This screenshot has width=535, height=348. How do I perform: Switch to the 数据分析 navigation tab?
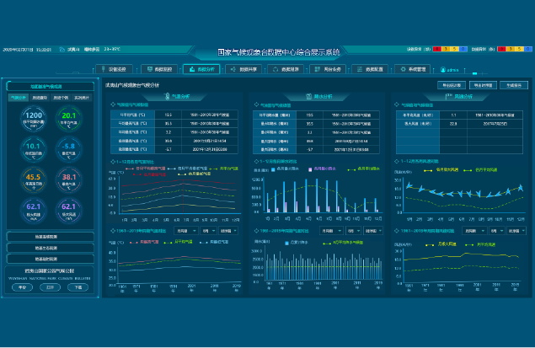(201, 69)
